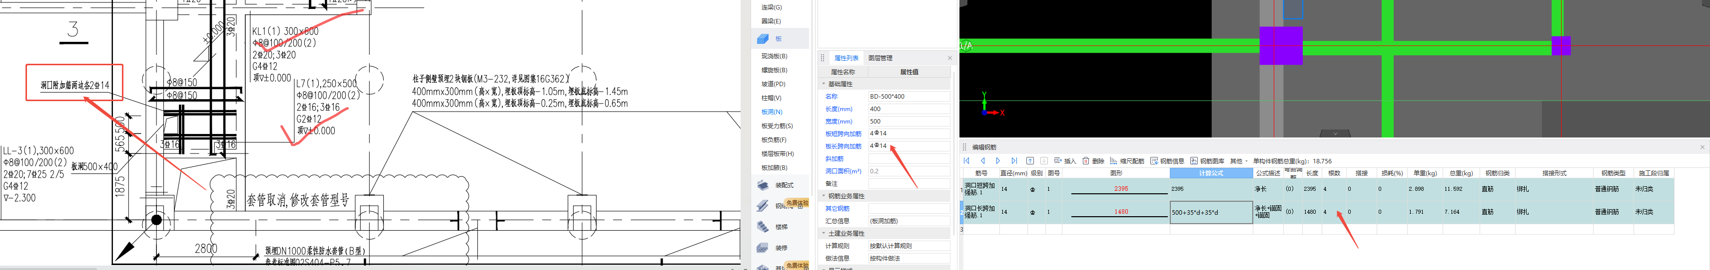Click 汇总信息 value (板洞加筋)
1710x270 pixels.
click(909, 221)
